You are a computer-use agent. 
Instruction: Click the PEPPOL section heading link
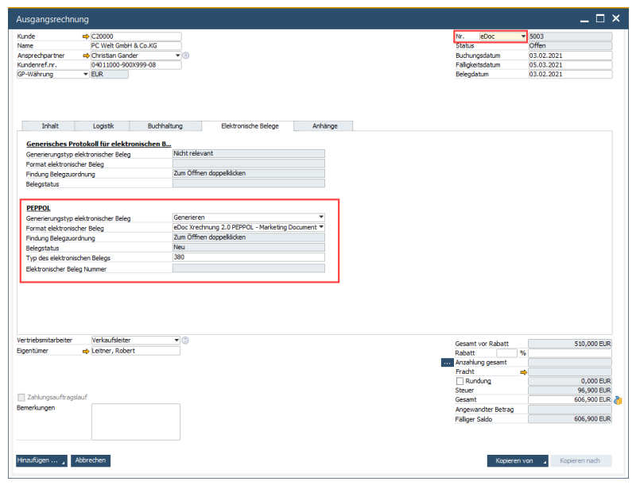tap(38, 208)
